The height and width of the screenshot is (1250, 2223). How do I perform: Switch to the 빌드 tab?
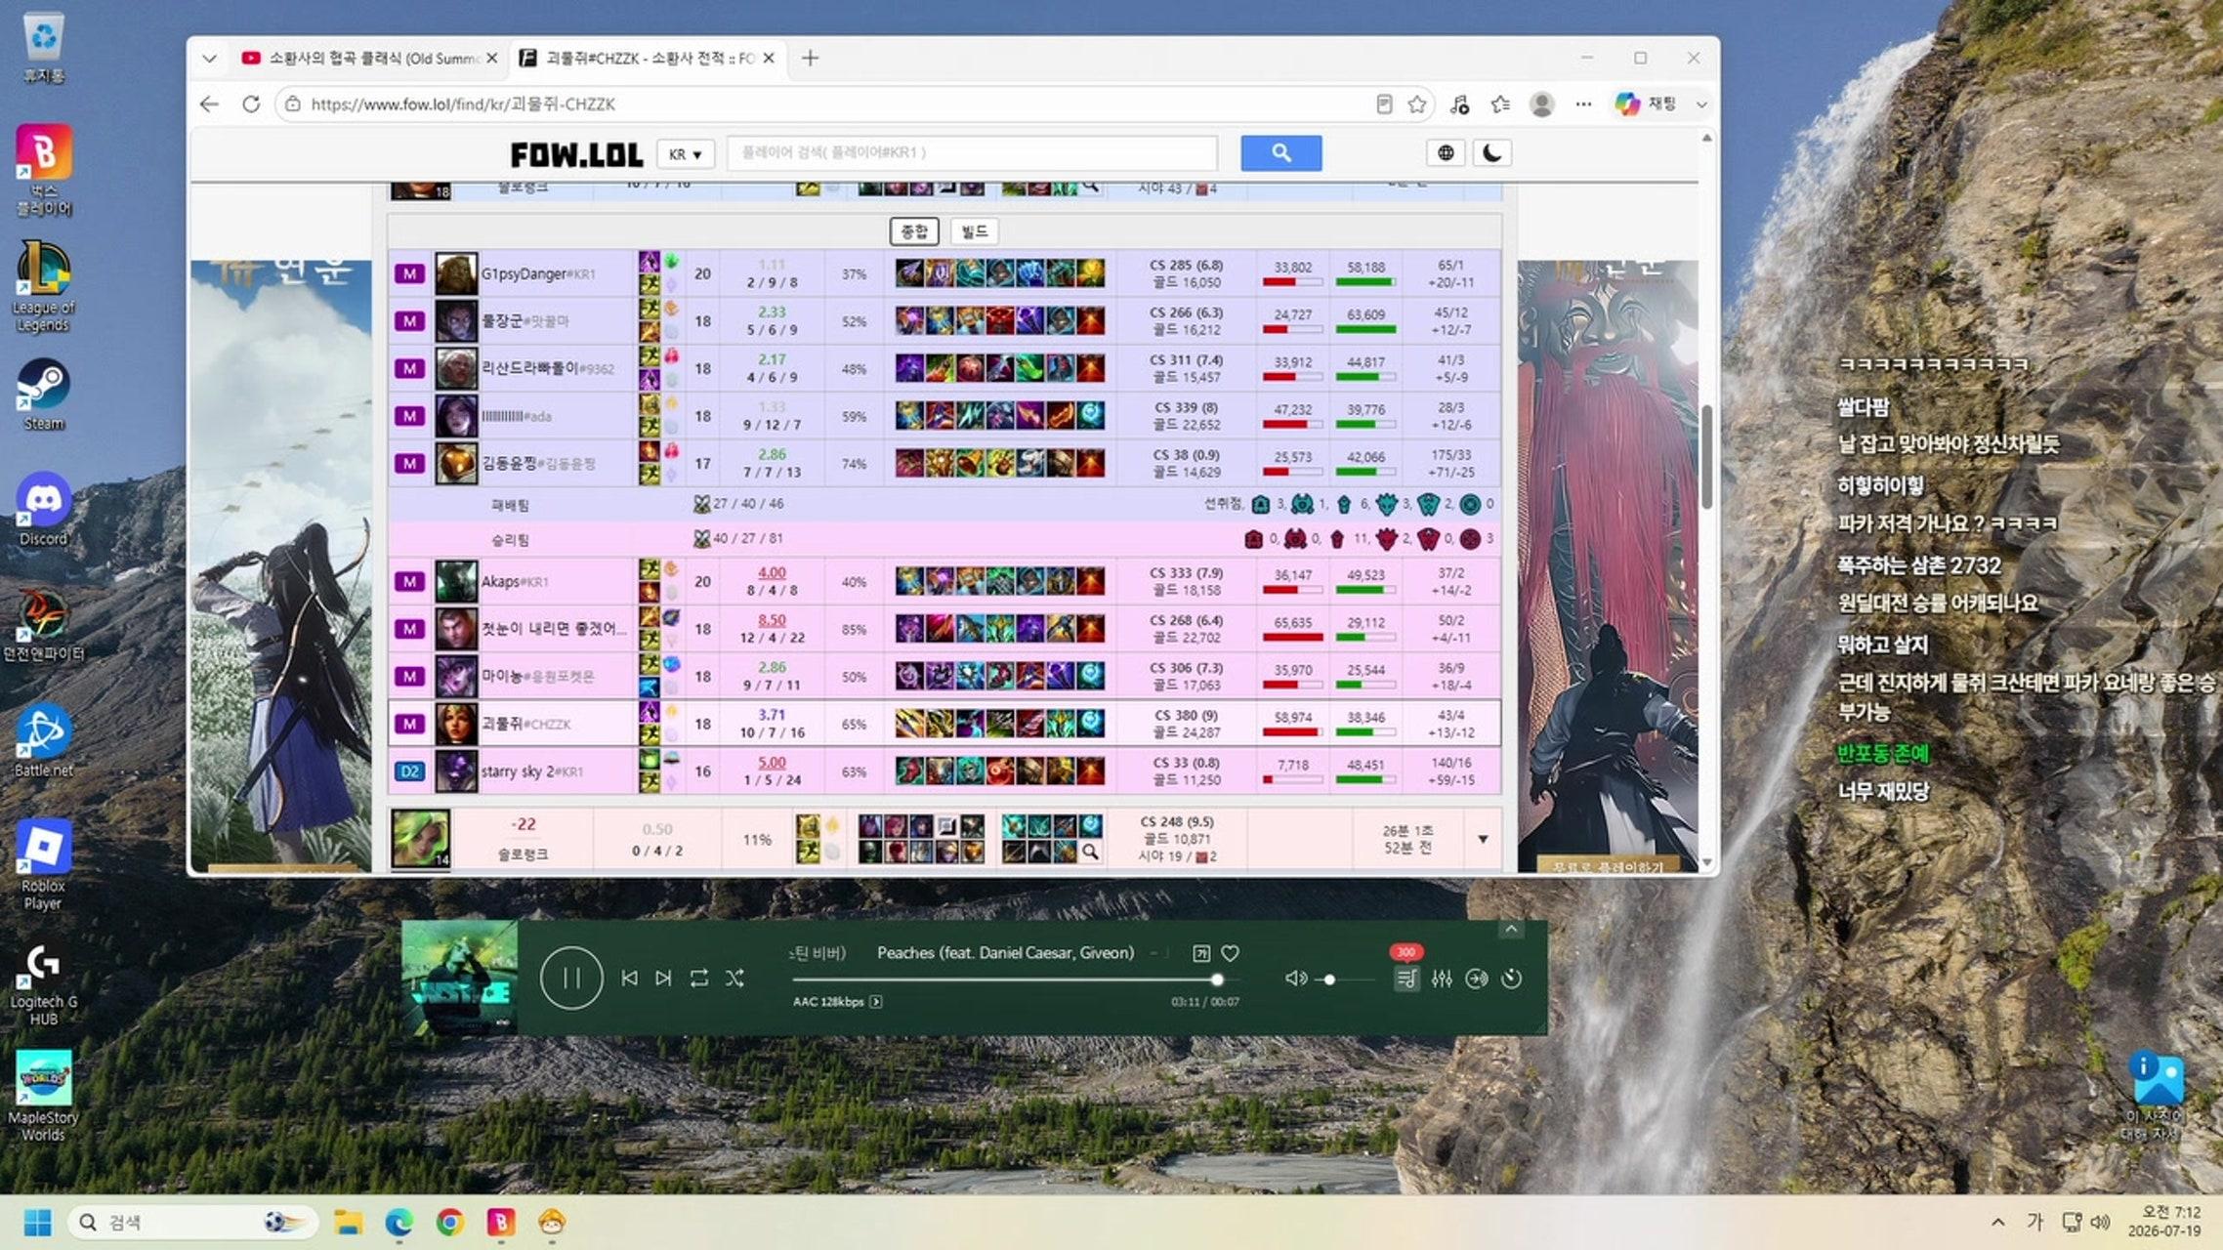point(974,231)
